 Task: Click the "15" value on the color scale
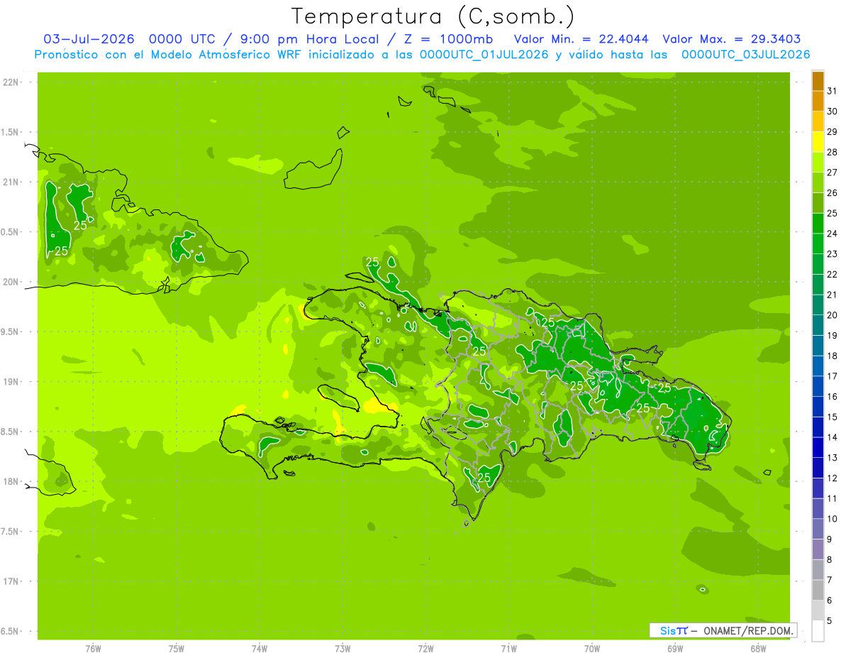[x=833, y=417]
